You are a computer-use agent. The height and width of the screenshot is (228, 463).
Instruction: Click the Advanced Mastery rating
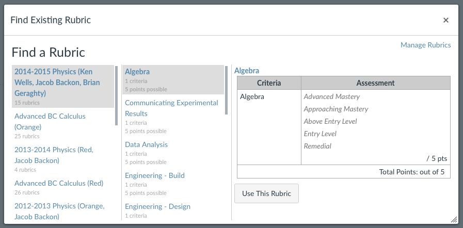[331, 97]
